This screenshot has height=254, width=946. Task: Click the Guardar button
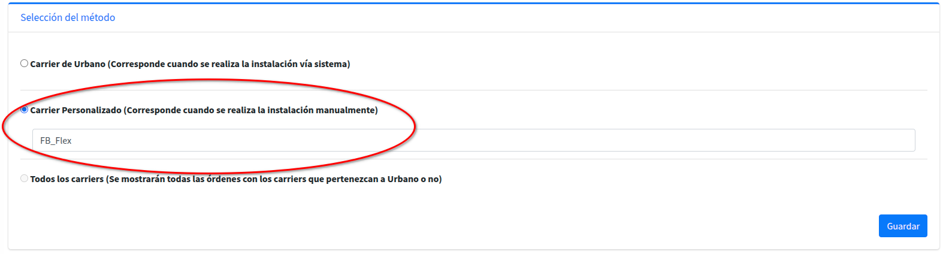click(902, 226)
